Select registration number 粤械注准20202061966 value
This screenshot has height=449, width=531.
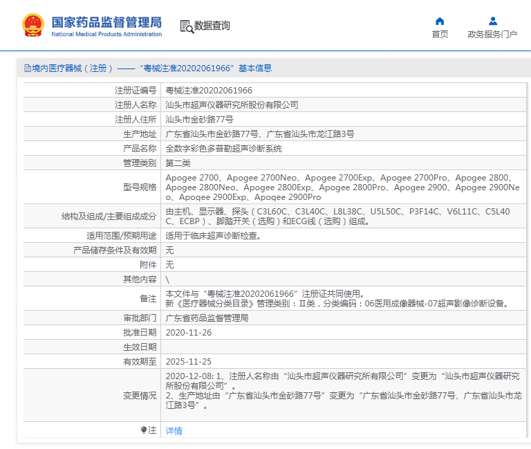(209, 91)
